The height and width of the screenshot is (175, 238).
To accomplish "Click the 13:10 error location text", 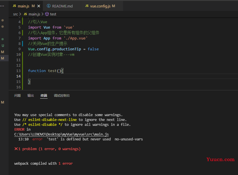I will pos(24,139).
